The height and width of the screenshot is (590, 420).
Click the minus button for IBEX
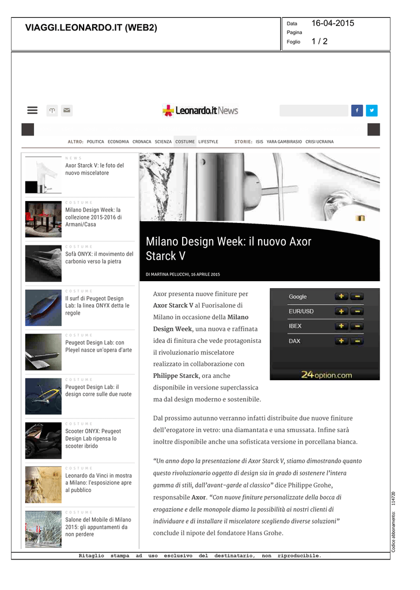tap(357, 326)
